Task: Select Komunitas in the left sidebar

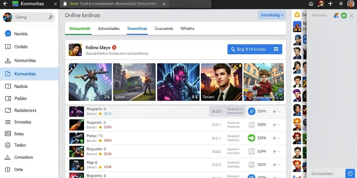Action: click(x=29, y=74)
